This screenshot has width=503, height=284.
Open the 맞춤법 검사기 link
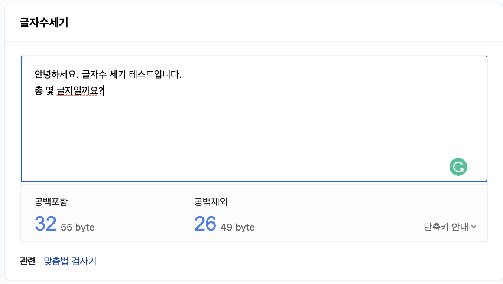click(x=70, y=261)
